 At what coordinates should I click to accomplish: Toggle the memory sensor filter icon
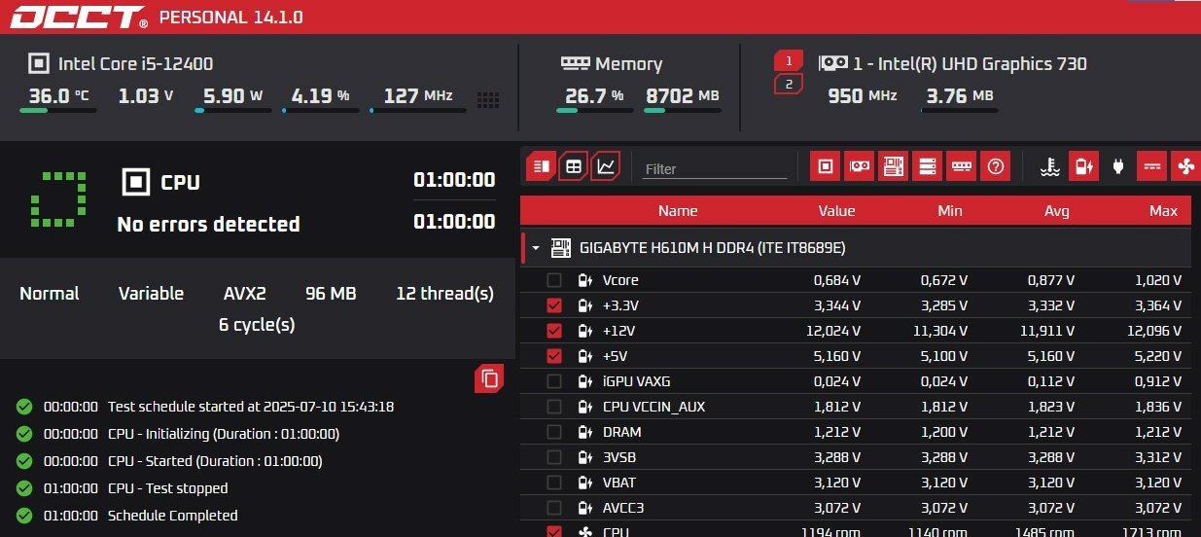point(962,166)
